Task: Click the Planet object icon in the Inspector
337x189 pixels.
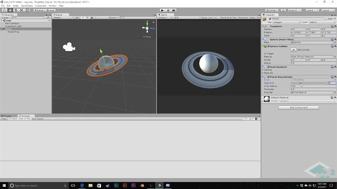Action: coord(264,19)
